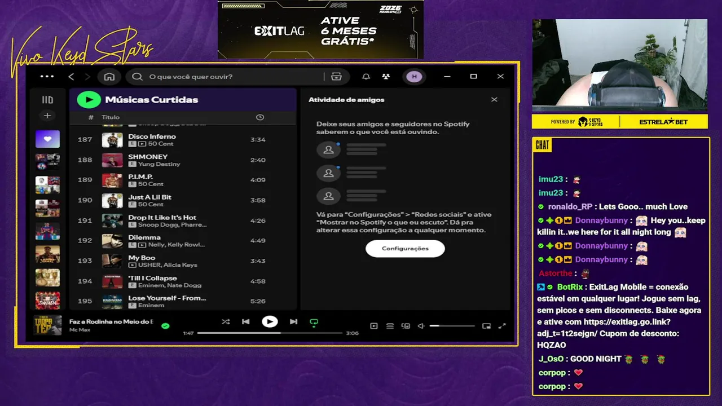Open the notifications bell

[x=366, y=77]
